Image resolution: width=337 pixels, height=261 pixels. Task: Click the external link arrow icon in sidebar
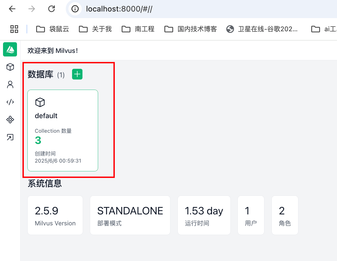click(x=10, y=137)
